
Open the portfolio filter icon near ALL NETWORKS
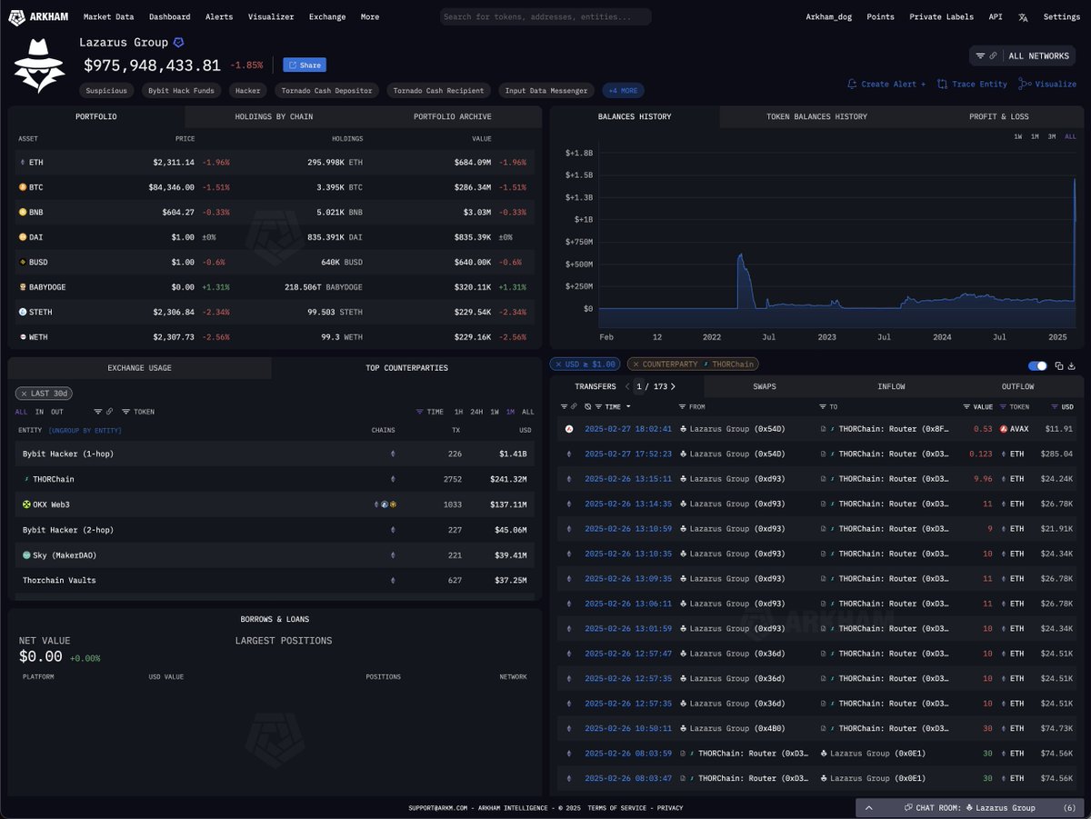[979, 55]
